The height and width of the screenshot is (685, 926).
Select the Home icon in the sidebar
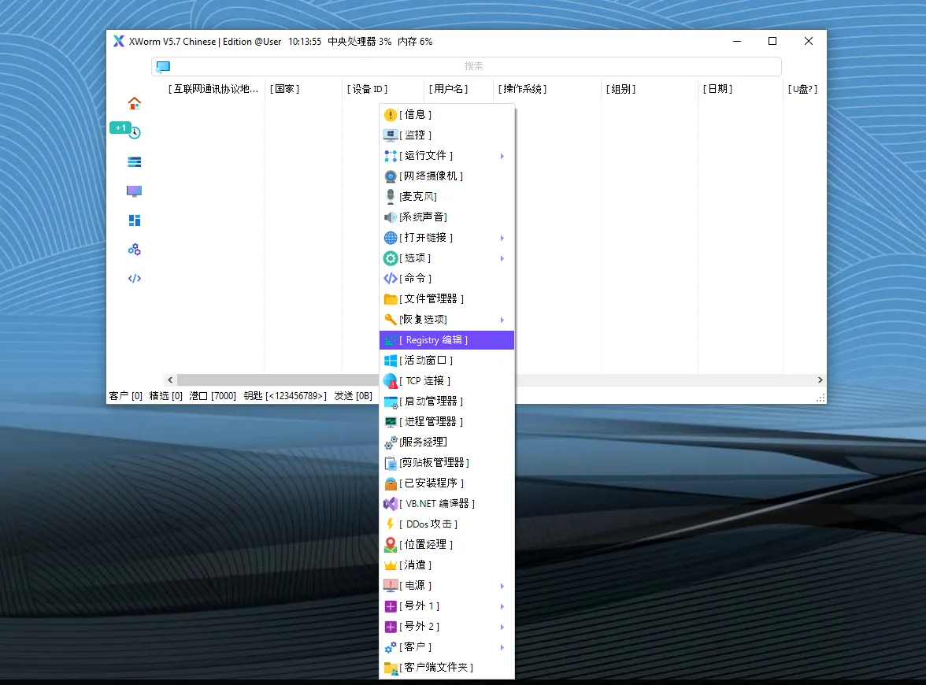134,102
